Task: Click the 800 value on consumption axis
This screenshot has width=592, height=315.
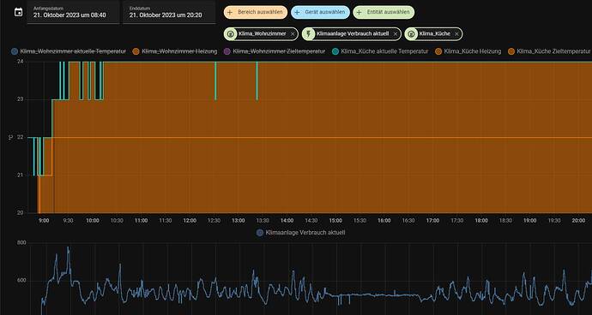Action: click(21, 243)
